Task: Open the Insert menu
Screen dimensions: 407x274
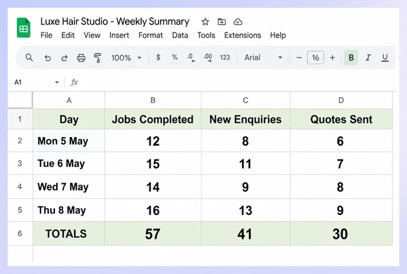Action: pyautogui.click(x=119, y=35)
